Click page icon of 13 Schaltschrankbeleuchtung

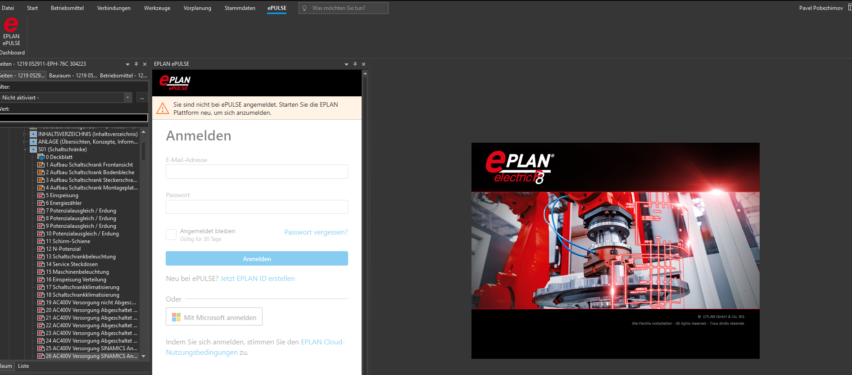tap(41, 257)
